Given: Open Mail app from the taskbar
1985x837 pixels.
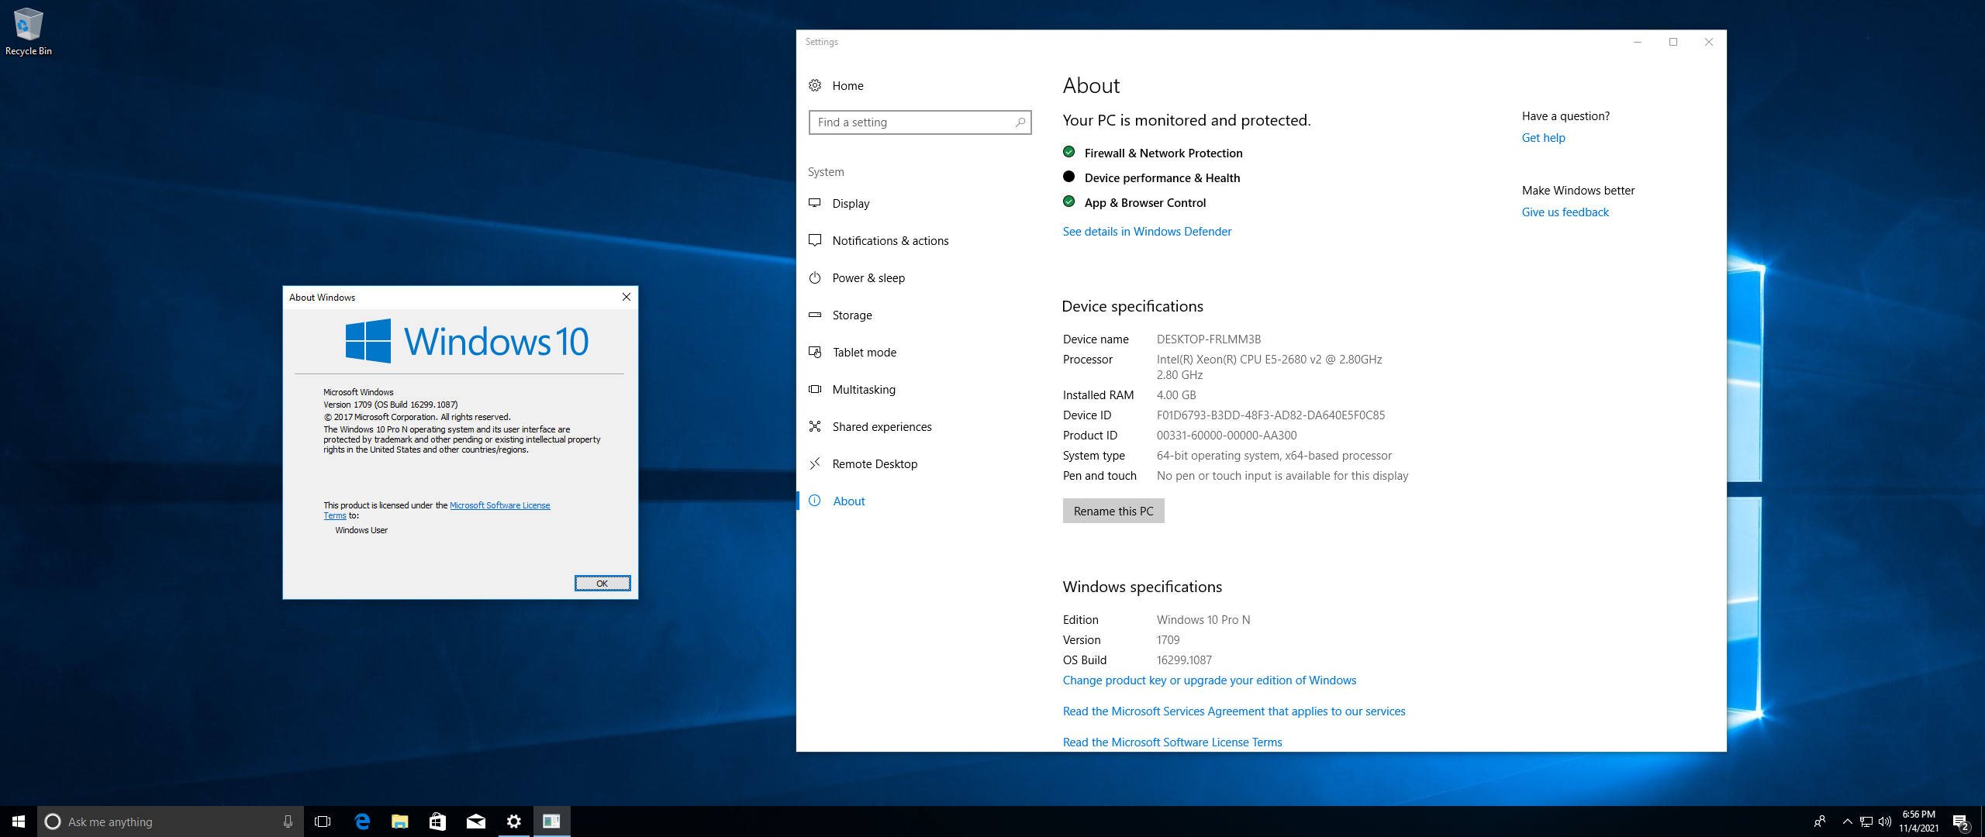Looking at the screenshot, I should 476,821.
